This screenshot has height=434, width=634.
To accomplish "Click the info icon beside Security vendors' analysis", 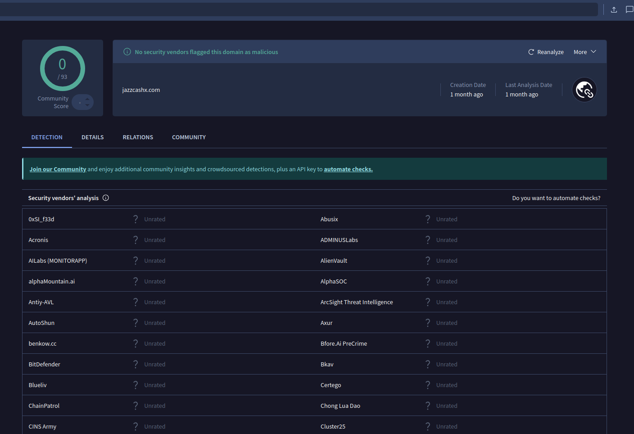I will click(106, 198).
